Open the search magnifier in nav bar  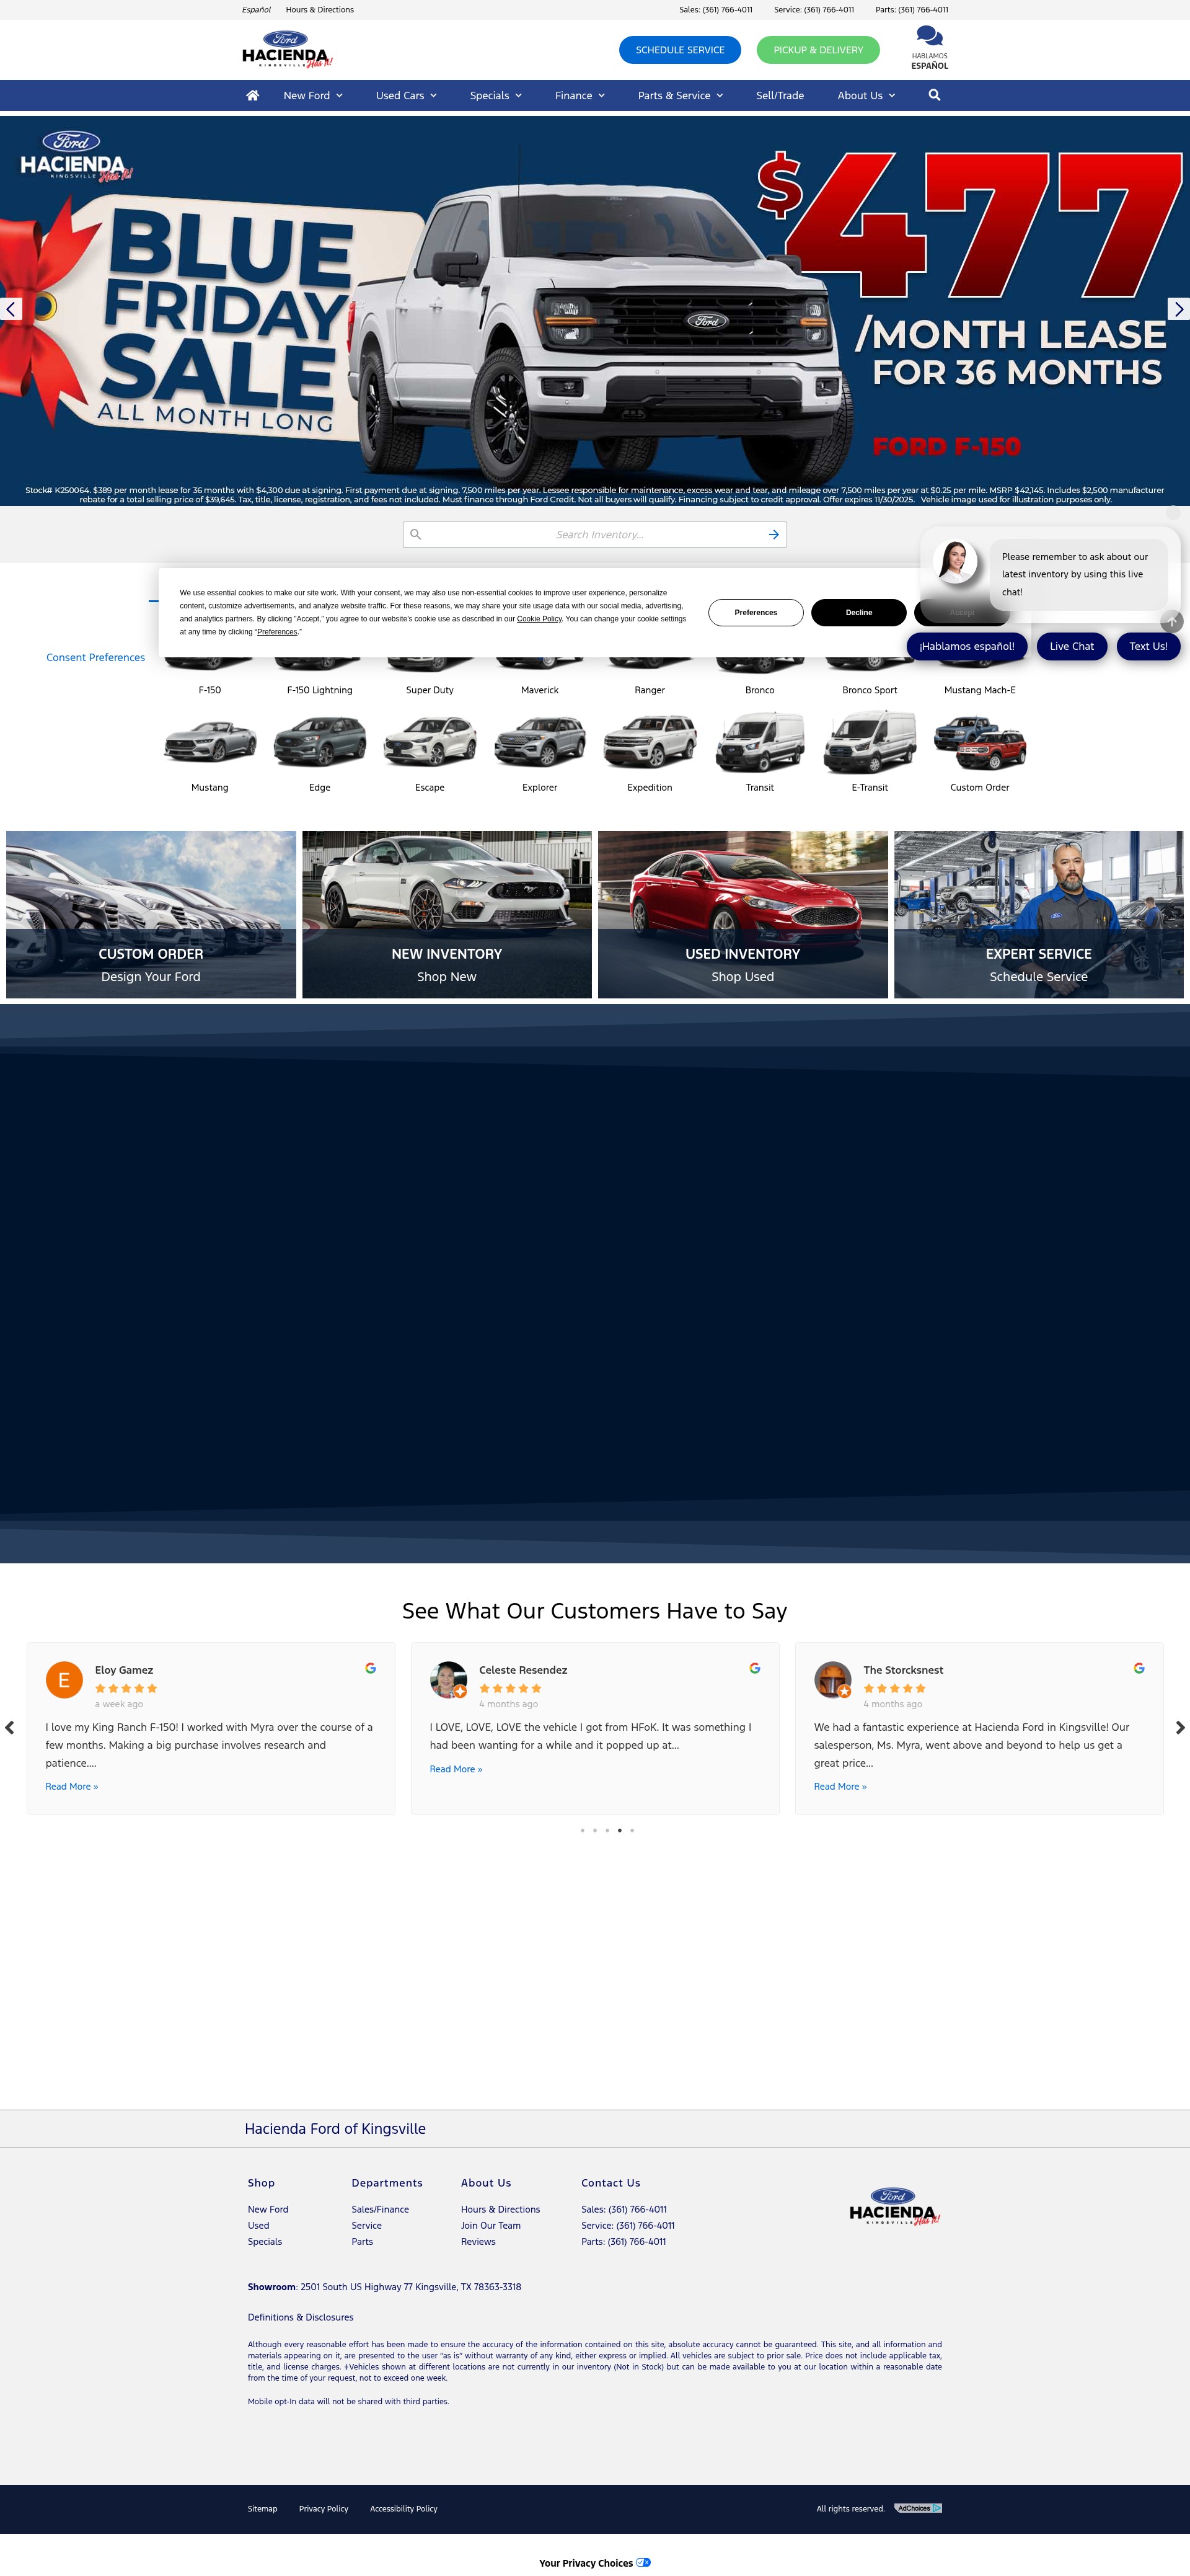point(934,95)
